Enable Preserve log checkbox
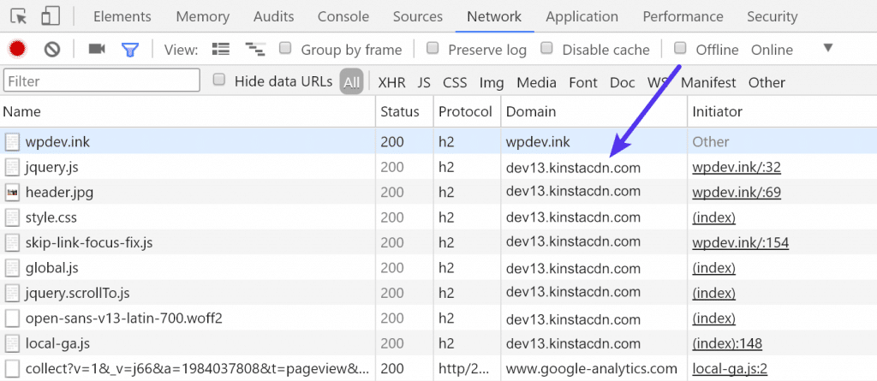The height and width of the screenshot is (381, 877). tap(433, 48)
